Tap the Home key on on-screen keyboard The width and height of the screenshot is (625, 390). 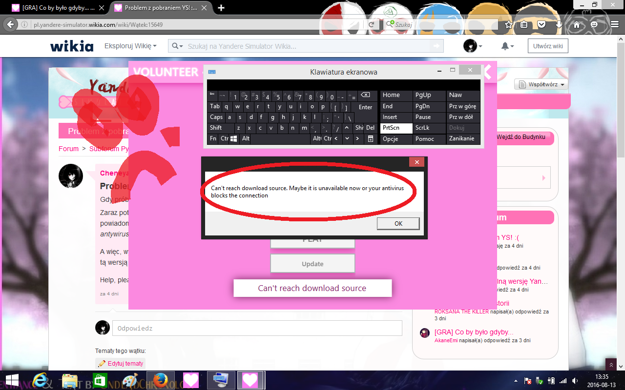tap(396, 95)
